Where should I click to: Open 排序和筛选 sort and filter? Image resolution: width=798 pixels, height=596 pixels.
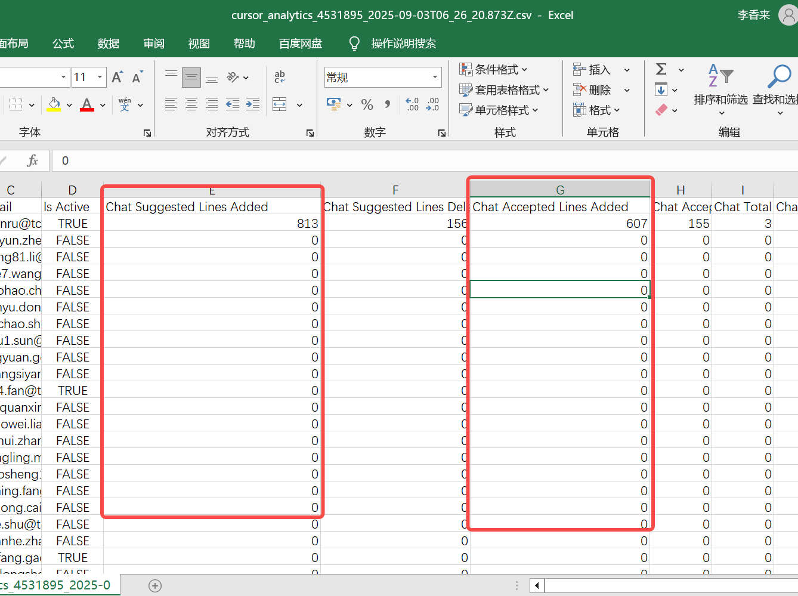coord(720,89)
